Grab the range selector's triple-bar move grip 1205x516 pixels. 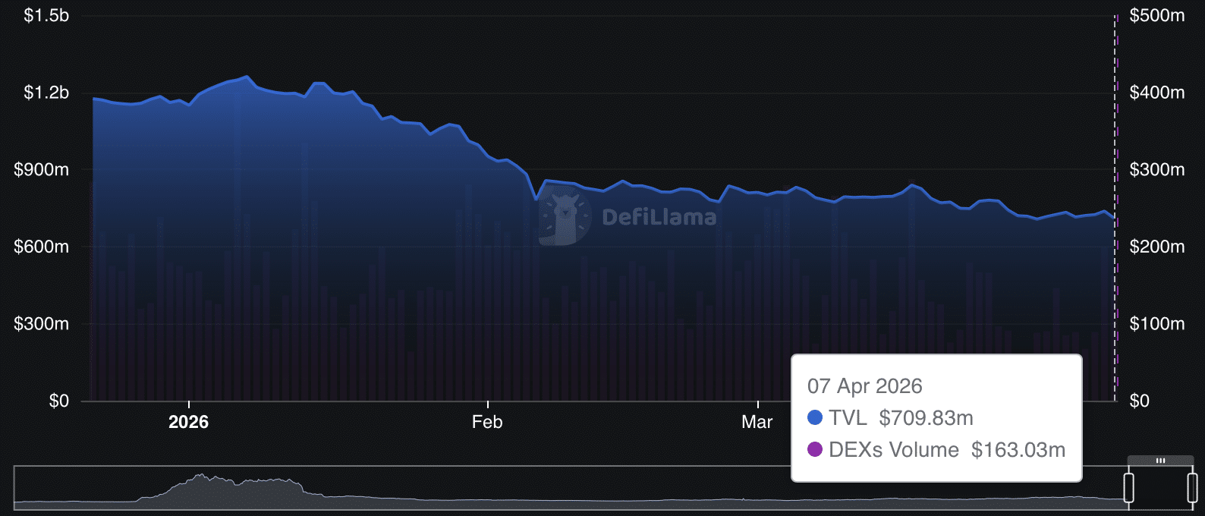click(x=1160, y=461)
